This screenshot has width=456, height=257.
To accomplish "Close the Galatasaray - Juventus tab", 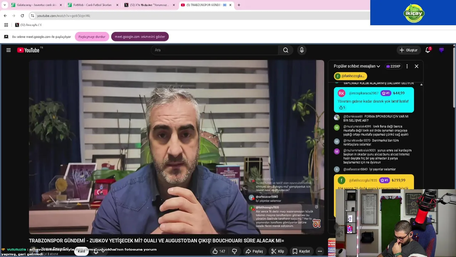I will click(x=61, y=5).
